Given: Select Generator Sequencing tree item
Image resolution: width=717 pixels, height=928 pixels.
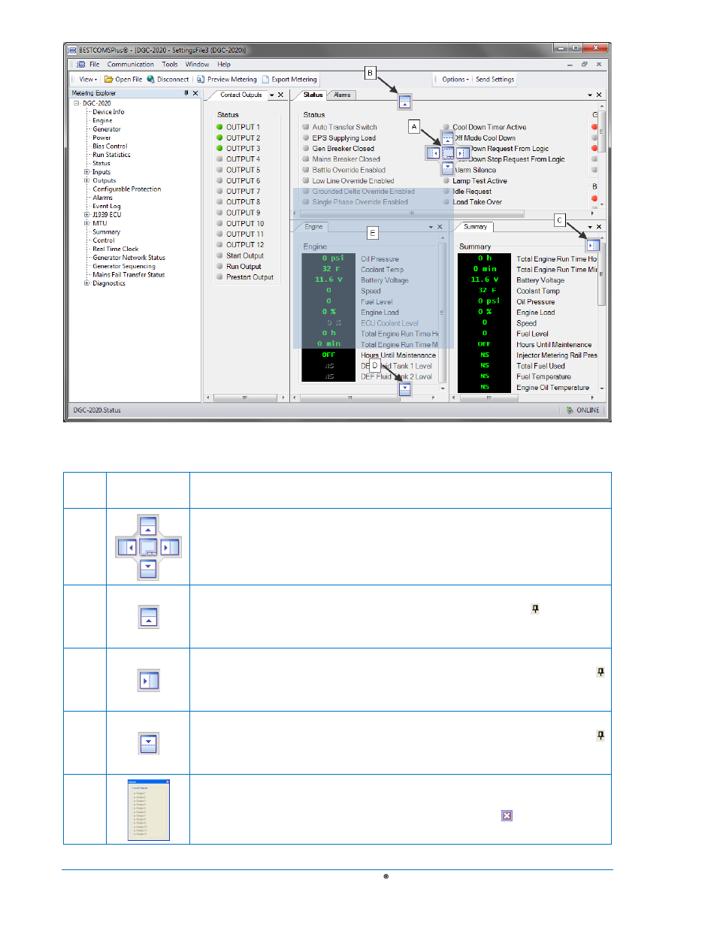Looking at the screenshot, I should [124, 266].
